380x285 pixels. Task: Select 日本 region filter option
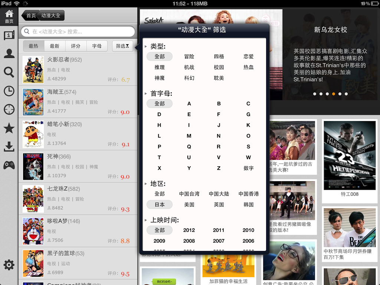[160, 204]
